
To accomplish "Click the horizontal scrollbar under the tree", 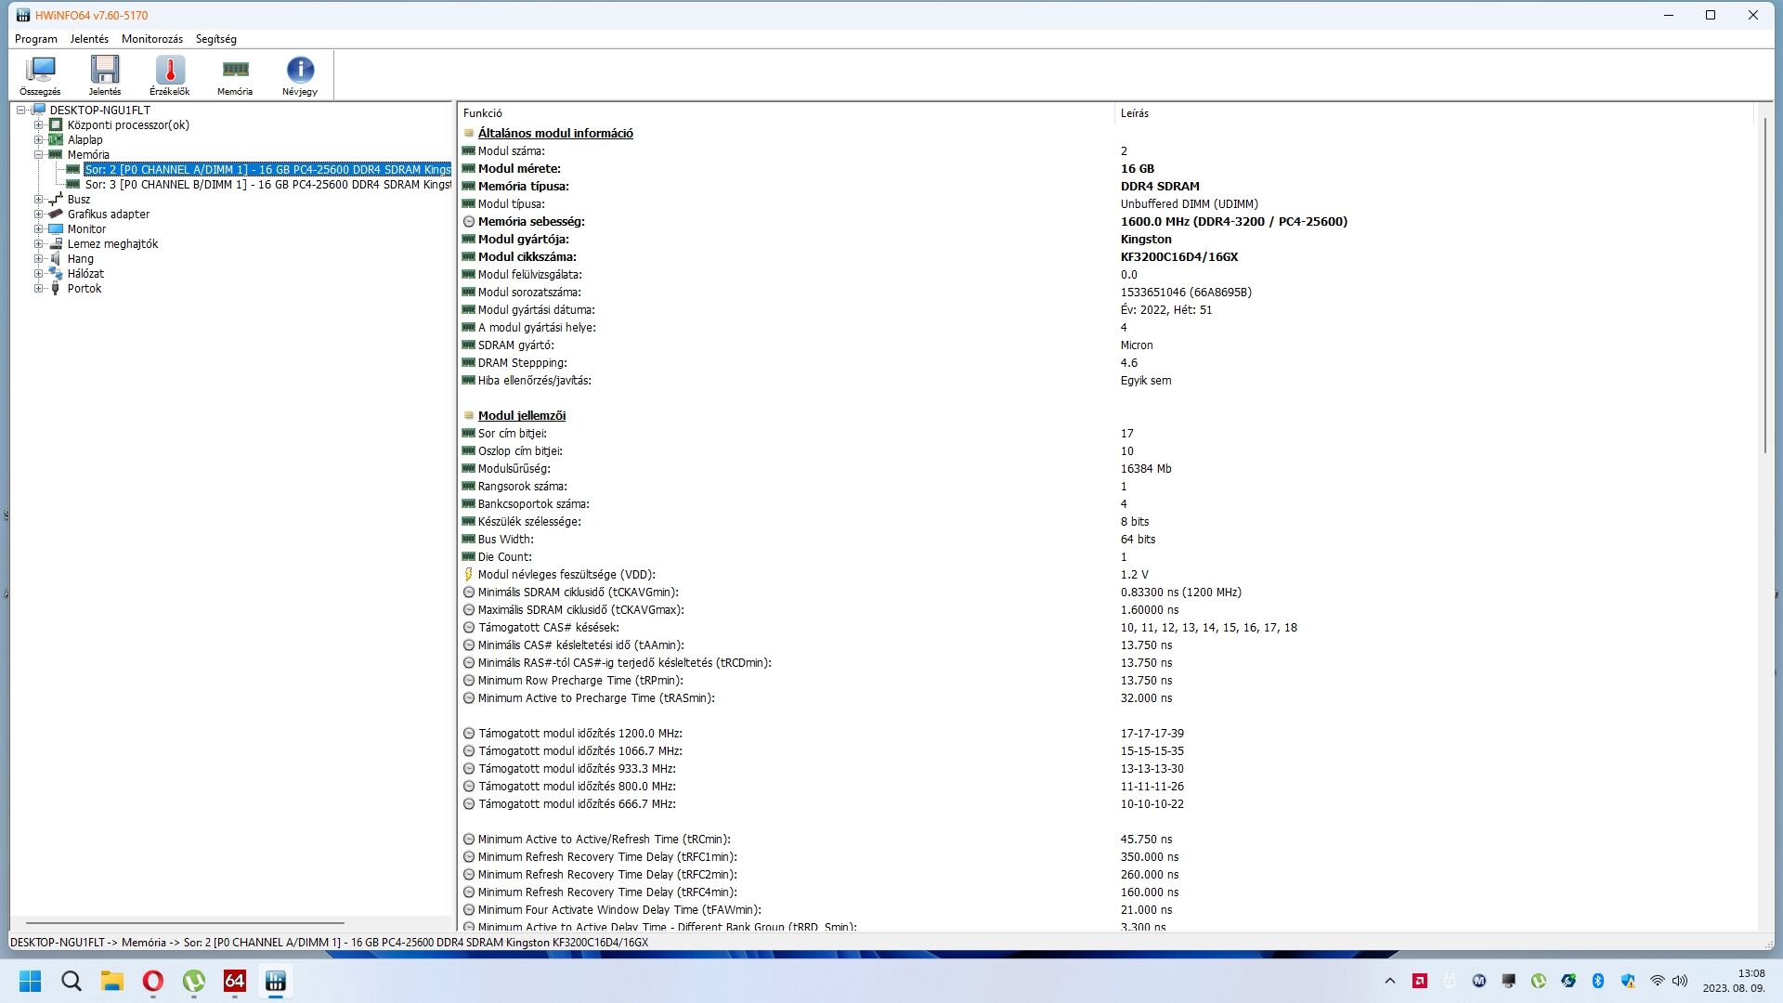I will click(185, 922).
